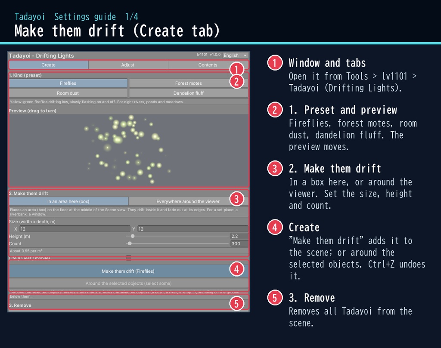
Task: Click the 'Window and tabs' guide heading
Action: click(x=327, y=63)
